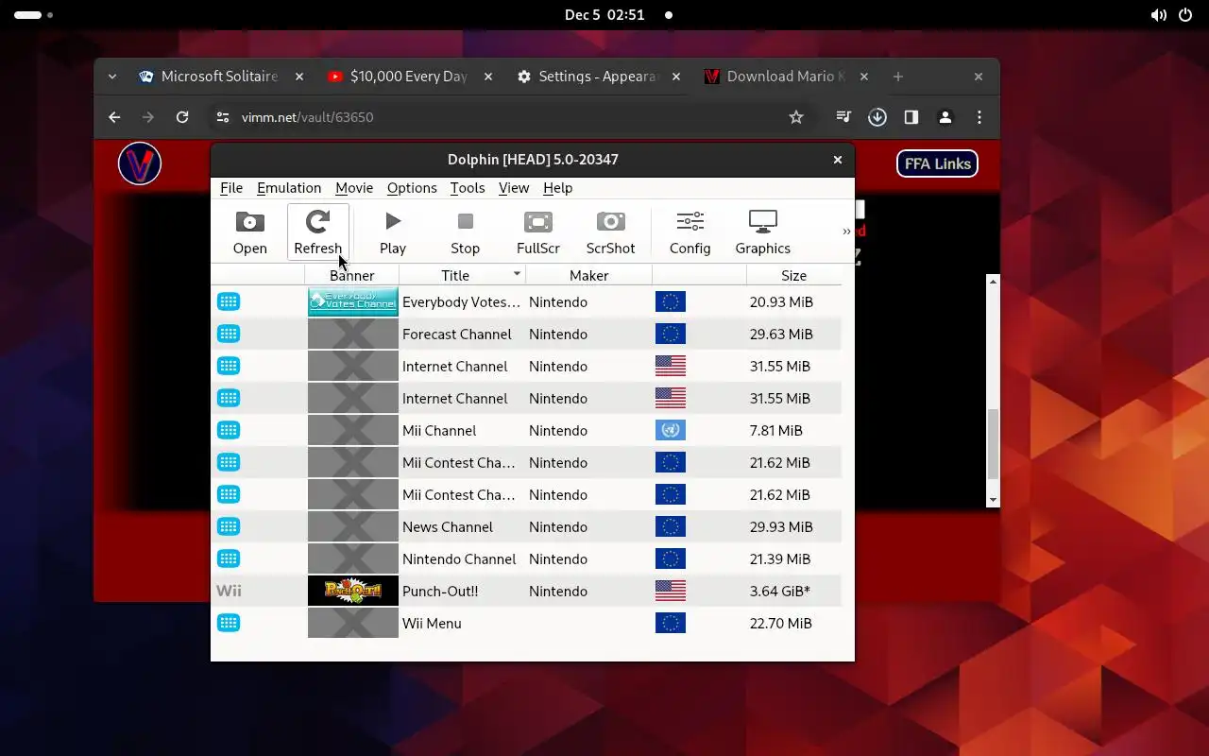The width and height of the screenshot is (1209, 756).
Task: Open the browser profile icon
Action: [x=945, y=117]
